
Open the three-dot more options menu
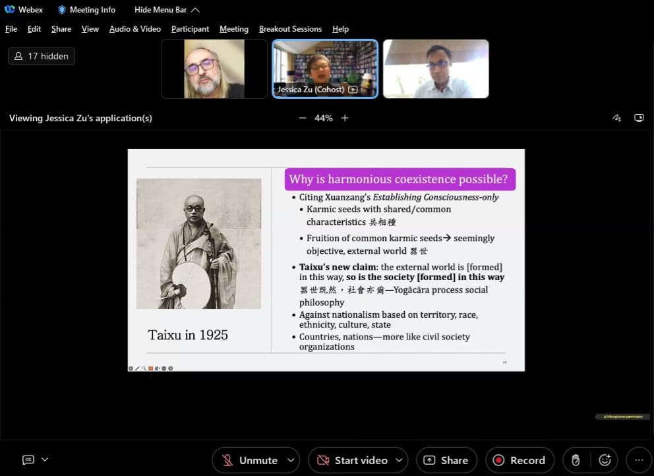point(638,460)
